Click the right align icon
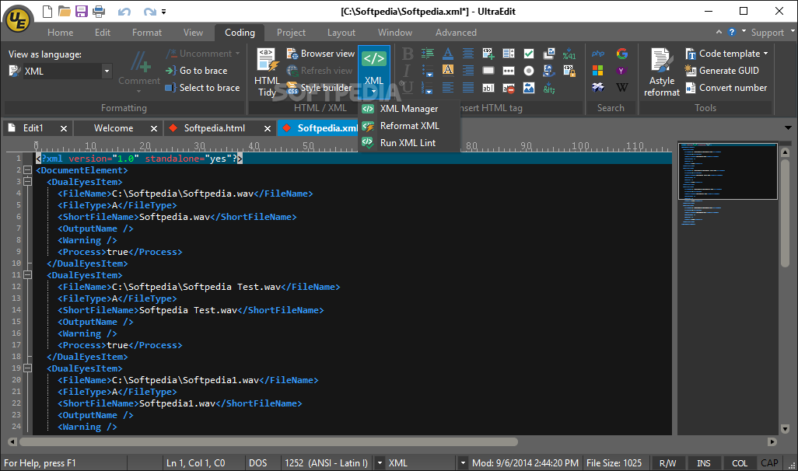Screen dimensions: 798x471 tap(468, 70)
